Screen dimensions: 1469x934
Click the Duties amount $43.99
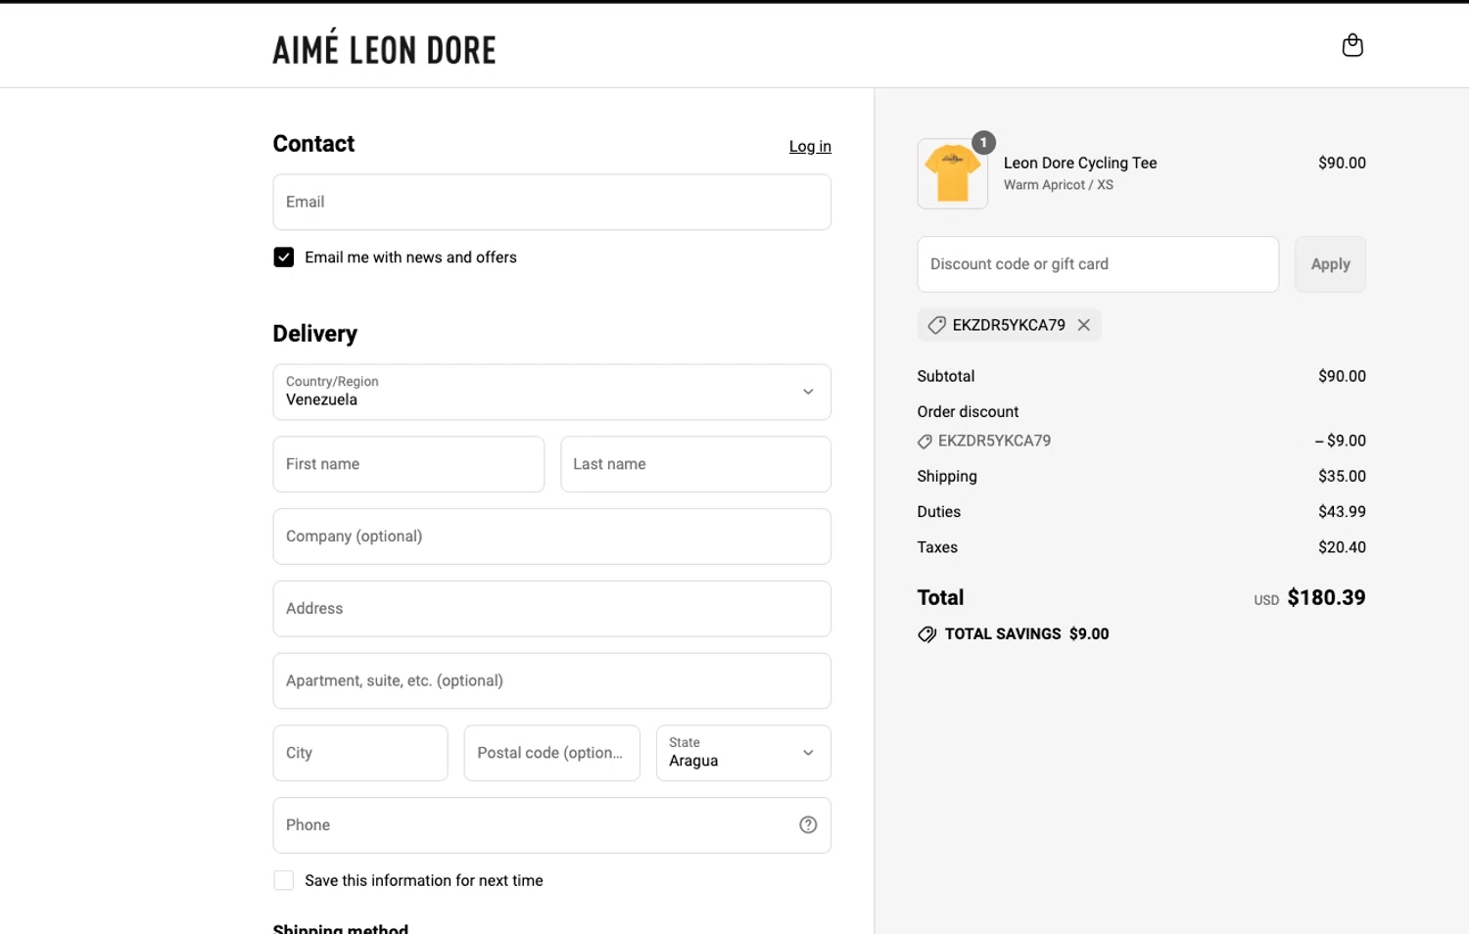[x=1342, y=512]
